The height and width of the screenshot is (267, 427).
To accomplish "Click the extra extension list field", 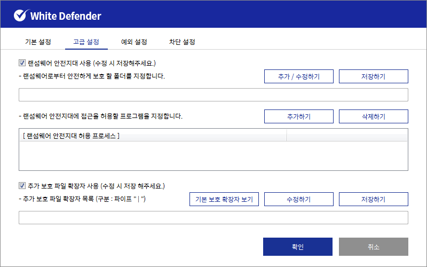I will click(213, 217).
